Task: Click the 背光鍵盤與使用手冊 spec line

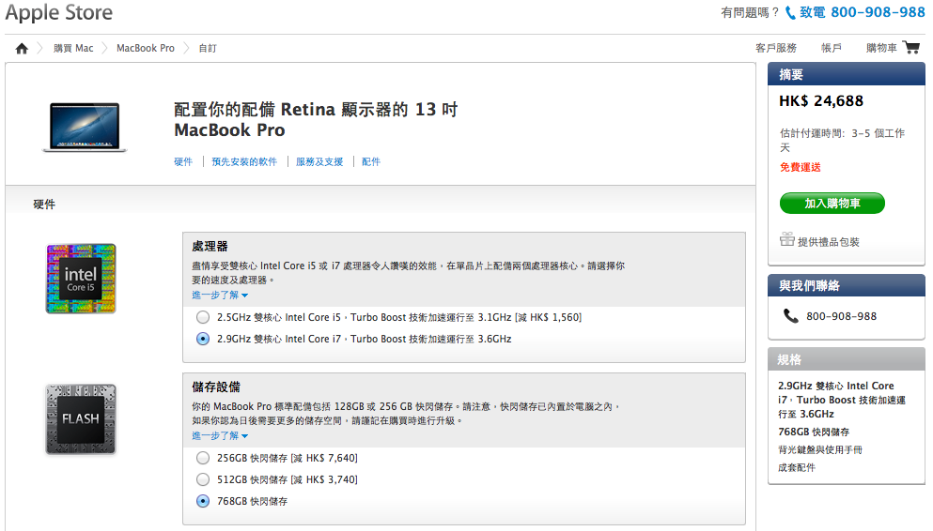Action: [820, 449]
